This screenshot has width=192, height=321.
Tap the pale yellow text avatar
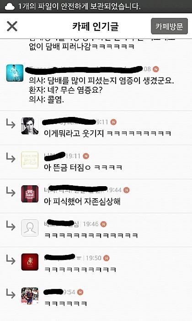[30, 160]
